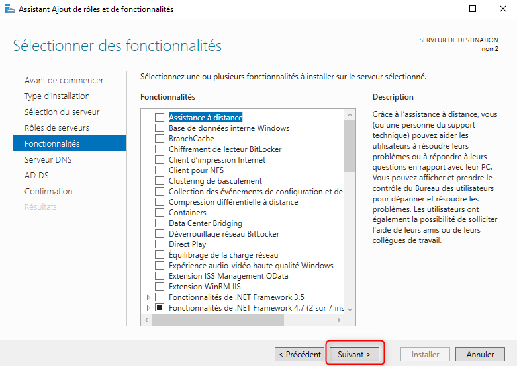Click left arrow of horizontal scrollbar
This screenshot has width=517, height=366.
coord(147,320)
